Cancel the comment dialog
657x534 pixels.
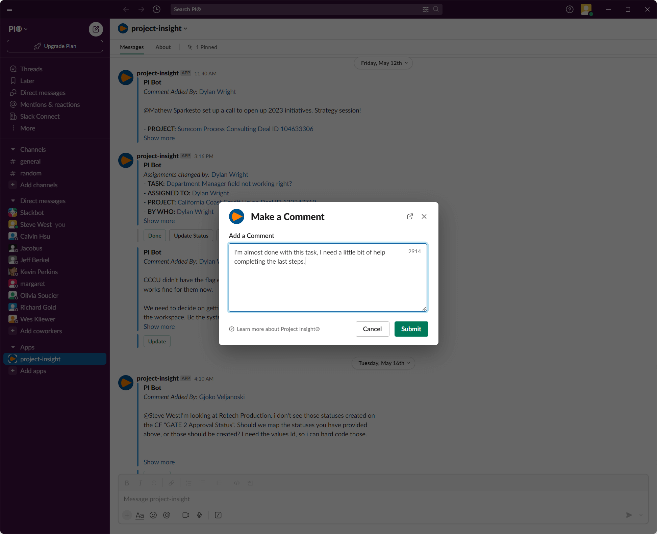point(372,329)
